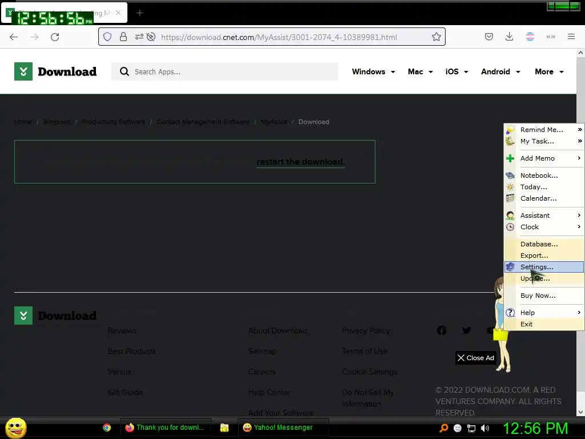585x439 pixels.
Task: Choose Database... from context menu
Action: (544, 244)
